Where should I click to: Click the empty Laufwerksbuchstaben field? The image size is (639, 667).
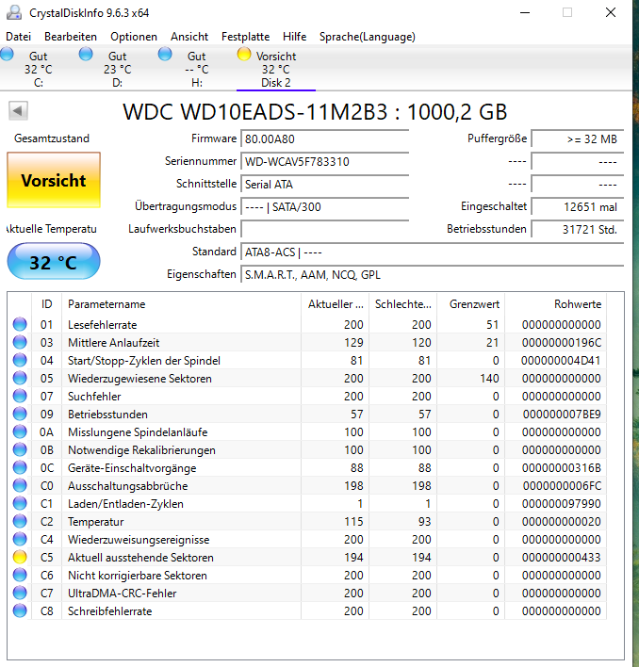[x=324, y=229]
